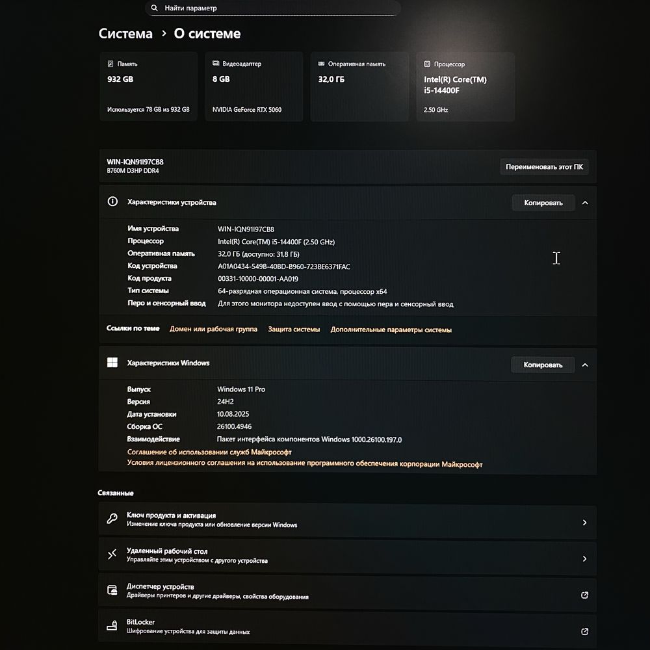Image resolution: width=650 pixels, height=650 pixels.
Task: Open the Память storage card icon
Action: pos(110,64)
